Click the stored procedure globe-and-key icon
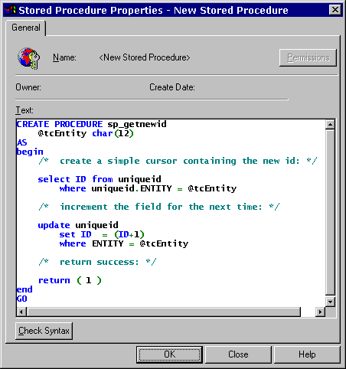This screenshot has width=346, height=369. pos(28,58)
